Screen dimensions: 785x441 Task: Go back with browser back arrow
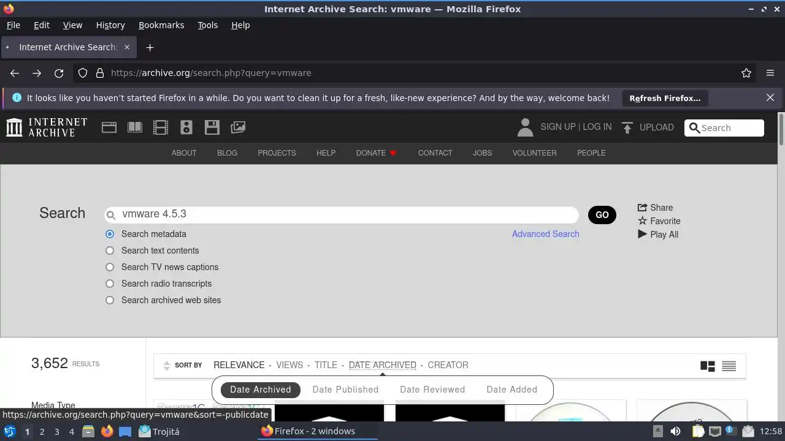pos(15,73)
